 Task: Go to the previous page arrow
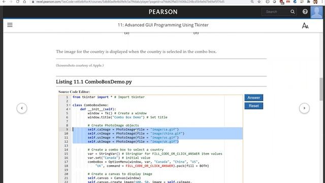(x=22, y=108)
